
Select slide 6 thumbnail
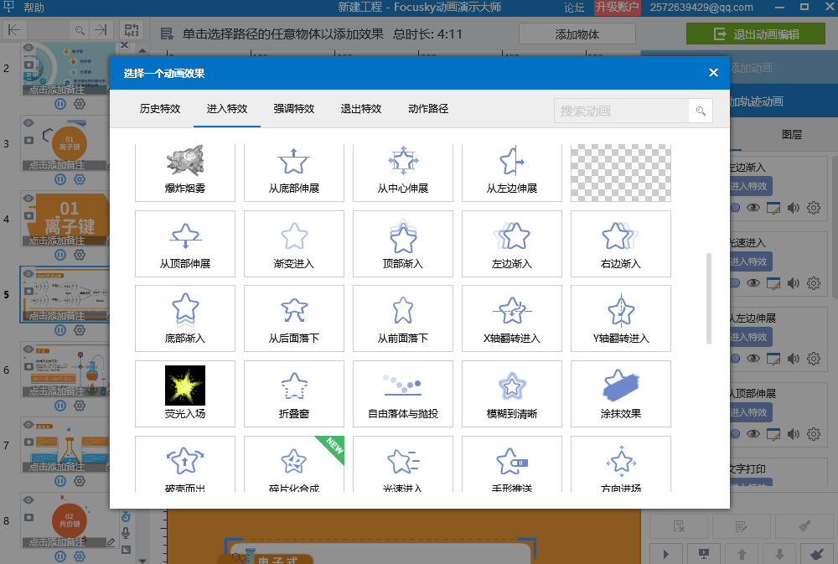(65, 370)
